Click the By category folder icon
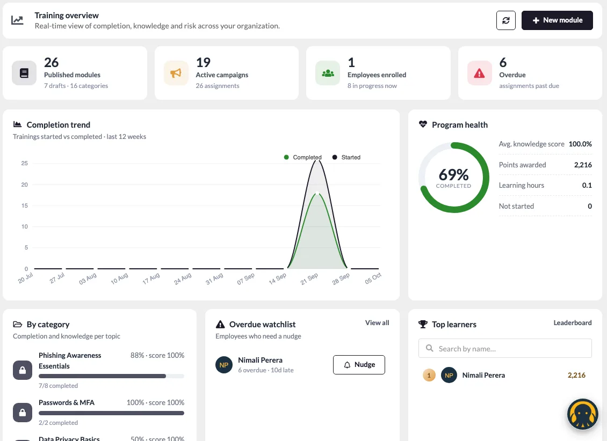 [x=17, y=324]
